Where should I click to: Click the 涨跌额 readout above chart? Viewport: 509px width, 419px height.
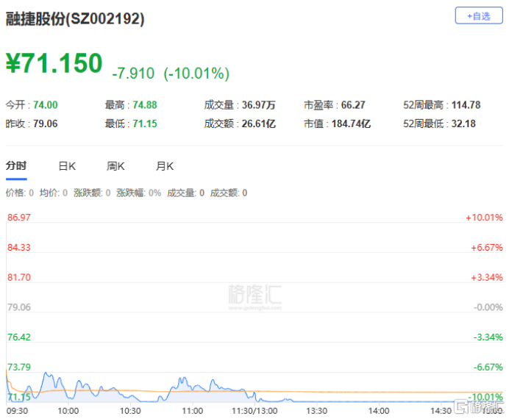(92, 193)
